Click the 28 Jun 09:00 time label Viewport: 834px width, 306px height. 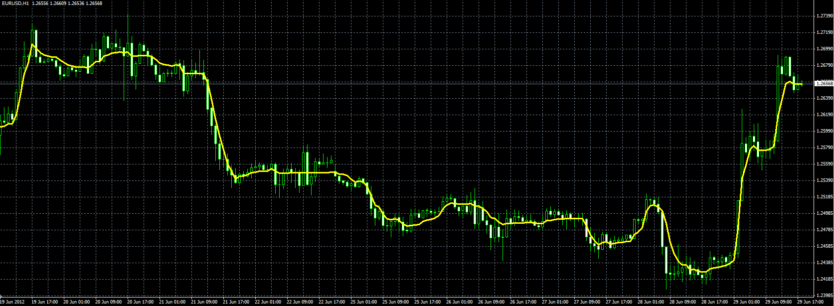[682, 302]
